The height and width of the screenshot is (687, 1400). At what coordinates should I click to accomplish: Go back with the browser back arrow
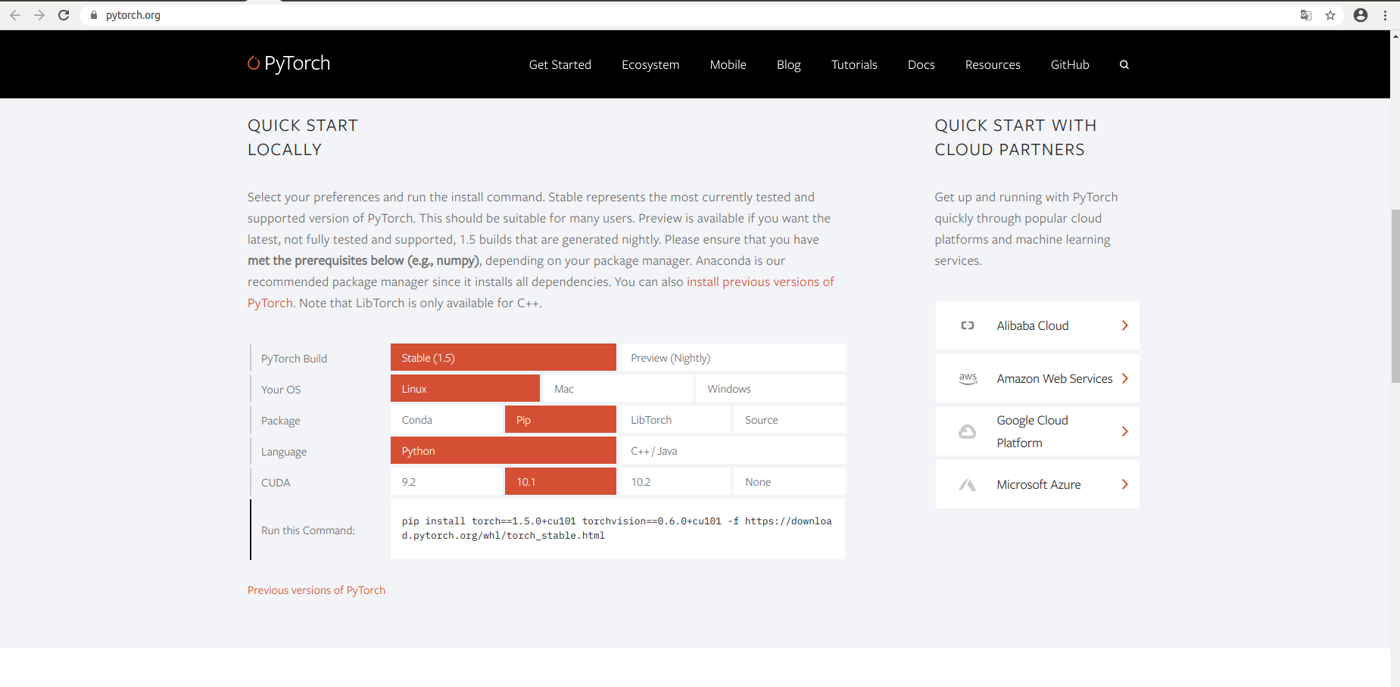click(15, 15)
